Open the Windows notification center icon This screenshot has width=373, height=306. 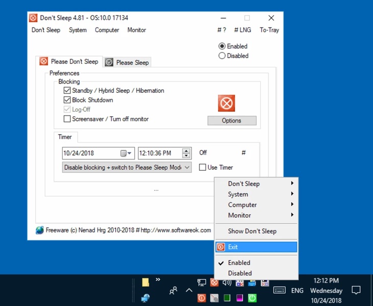(x=356, y=290)
